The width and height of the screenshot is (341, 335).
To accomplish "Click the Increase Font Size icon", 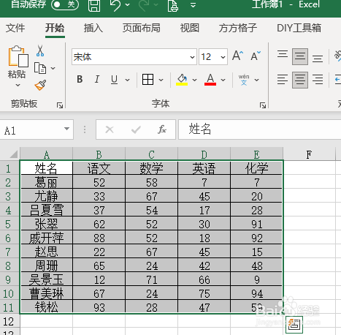I will [x=237, y=56].
